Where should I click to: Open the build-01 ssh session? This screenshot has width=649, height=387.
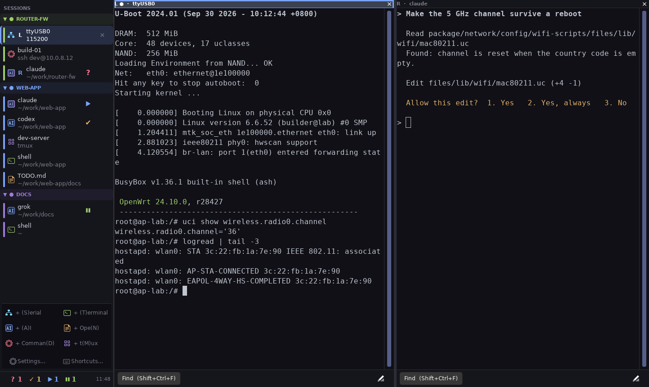click(x=56, y=54)
